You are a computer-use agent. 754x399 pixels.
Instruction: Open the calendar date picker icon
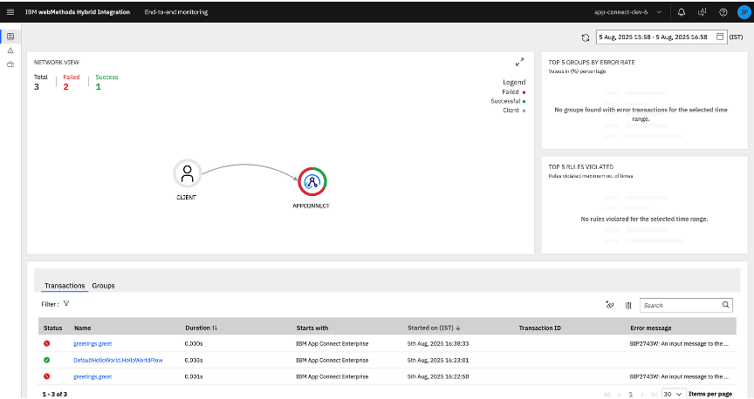[720, 37]
